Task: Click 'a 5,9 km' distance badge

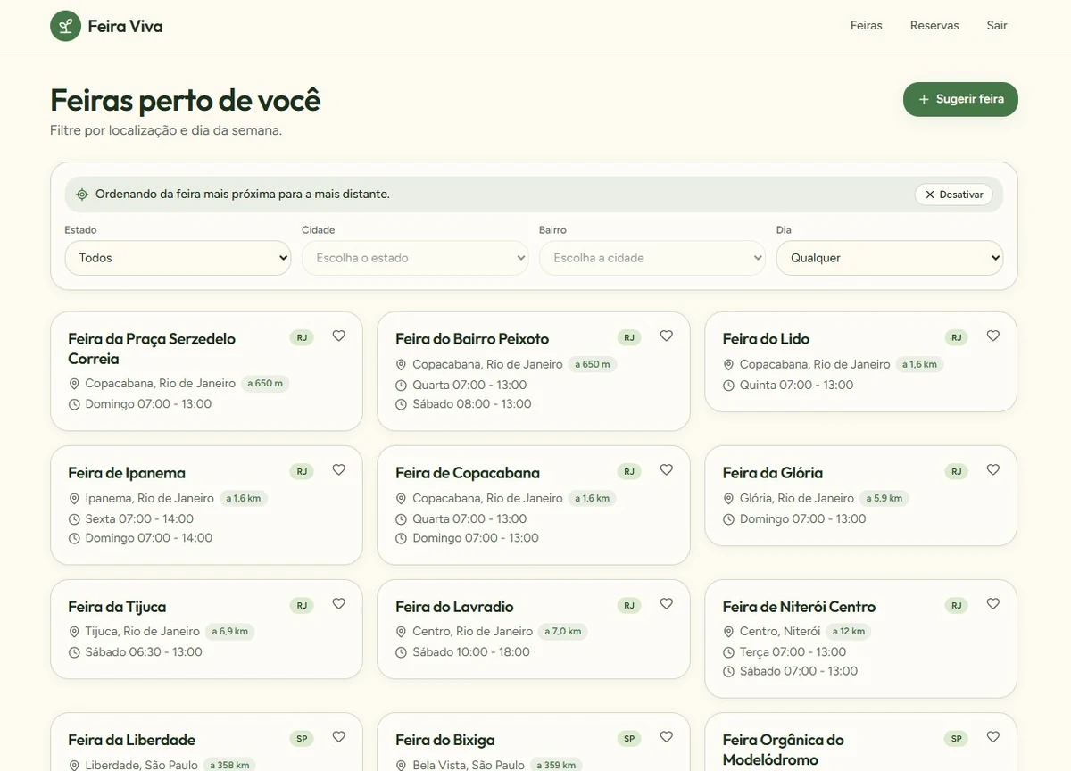Action: (x=884, y=498)
